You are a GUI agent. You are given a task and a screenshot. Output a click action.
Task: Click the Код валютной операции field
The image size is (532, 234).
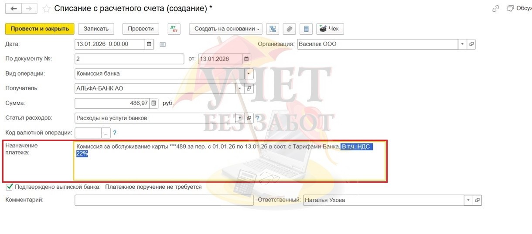pos(88,133)
